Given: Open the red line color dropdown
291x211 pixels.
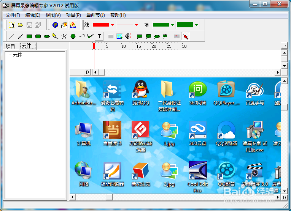Looking at the screenshot, I should point(113,25).
